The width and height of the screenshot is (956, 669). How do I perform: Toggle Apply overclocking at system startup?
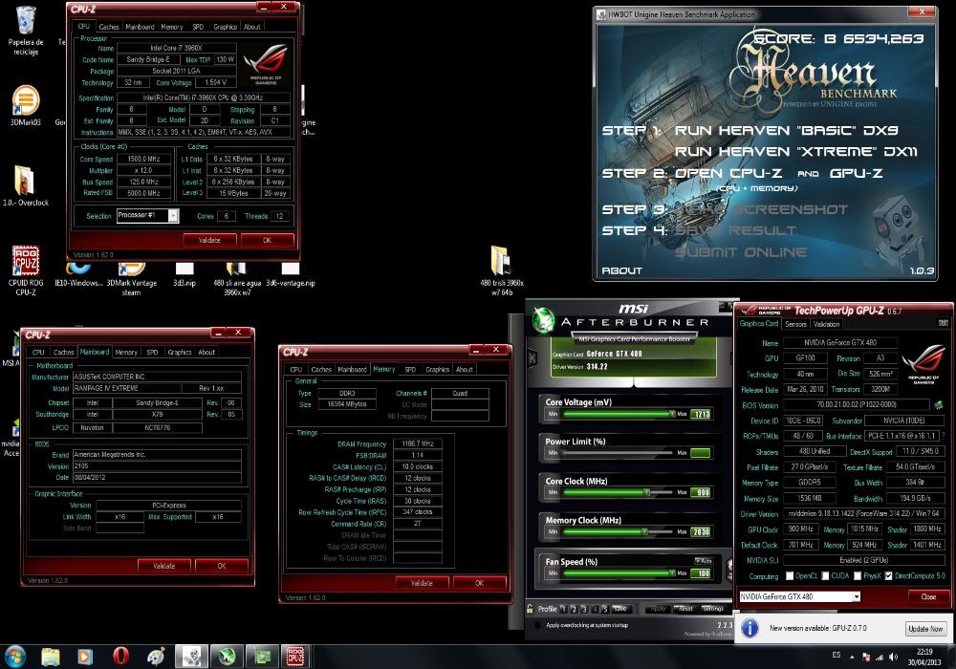pyautogui.click(x=537, y=625)
